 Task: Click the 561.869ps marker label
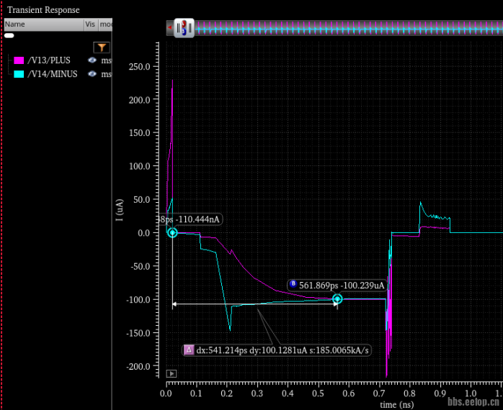click(x=342, y=285)
